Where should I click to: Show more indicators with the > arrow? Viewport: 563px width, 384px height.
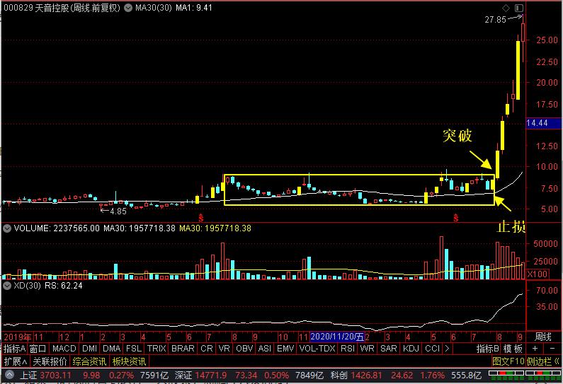pyautogui.click(x=448, y=348)
